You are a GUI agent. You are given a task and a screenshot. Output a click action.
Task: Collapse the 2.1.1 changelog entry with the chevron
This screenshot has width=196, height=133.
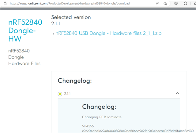[178, 93]
